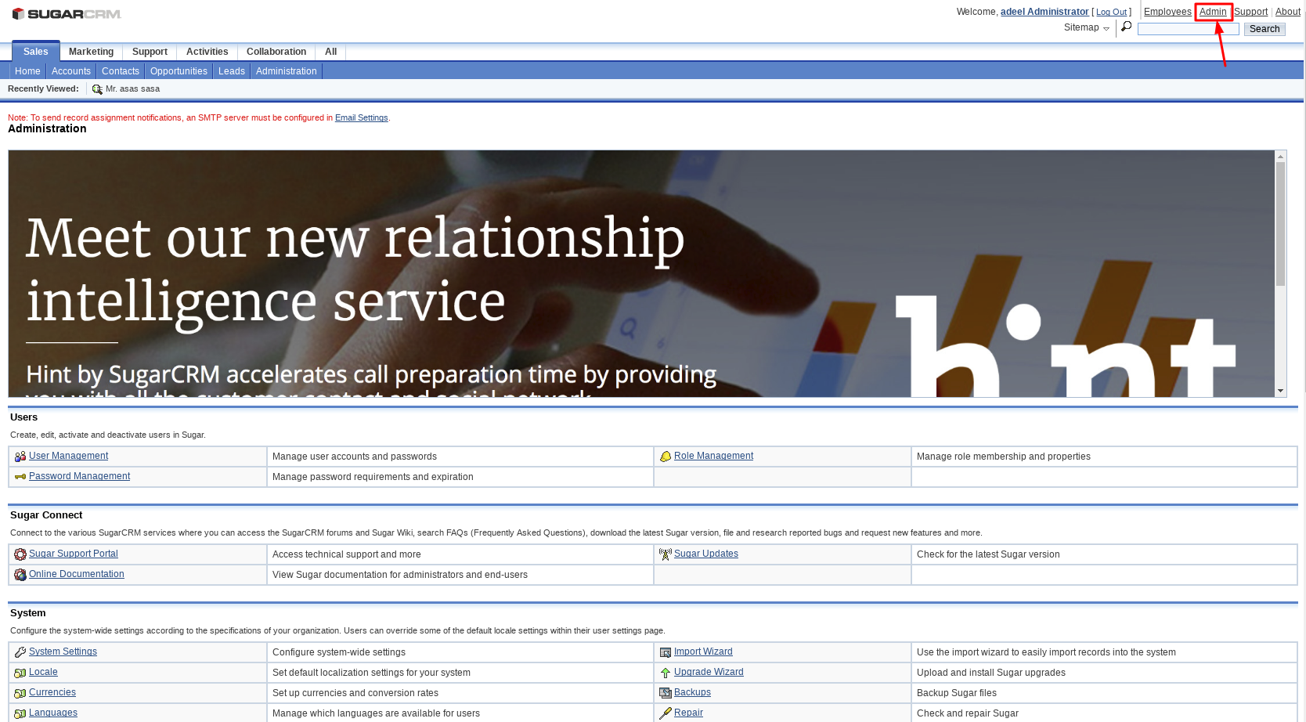Open the Currencies link

[x=52, y=692]
